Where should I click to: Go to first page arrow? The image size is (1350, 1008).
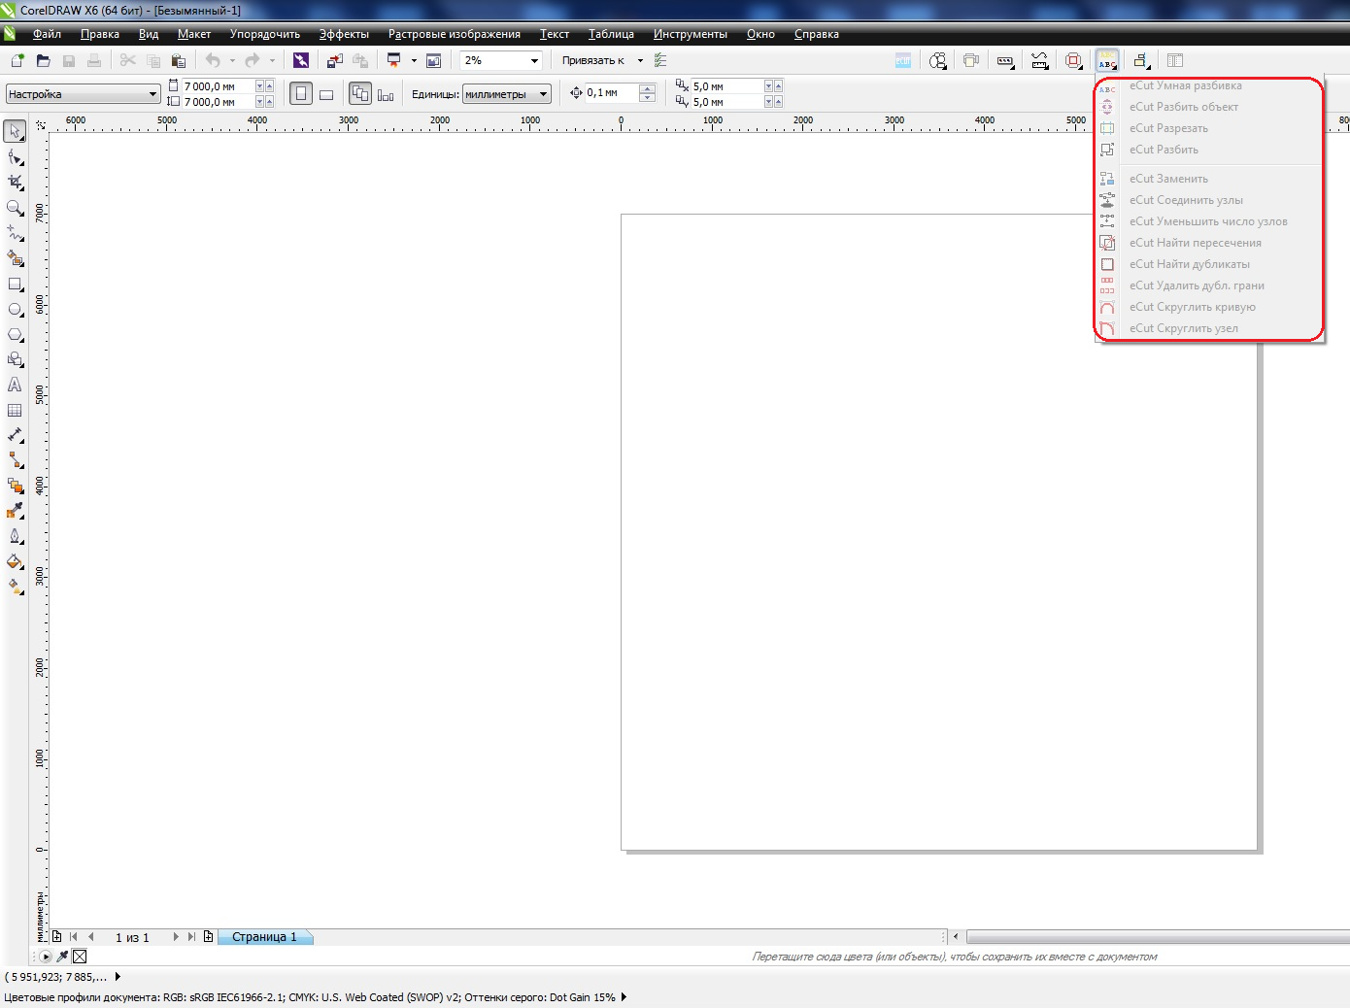74,937
